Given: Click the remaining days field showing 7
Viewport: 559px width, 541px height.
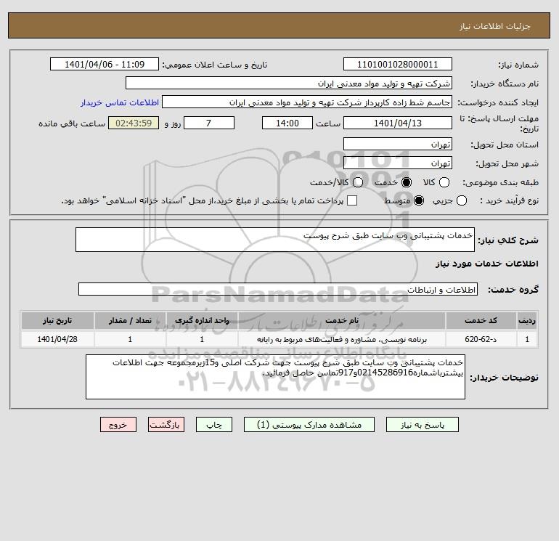Looking at the screenshot, I should (209, 123).
